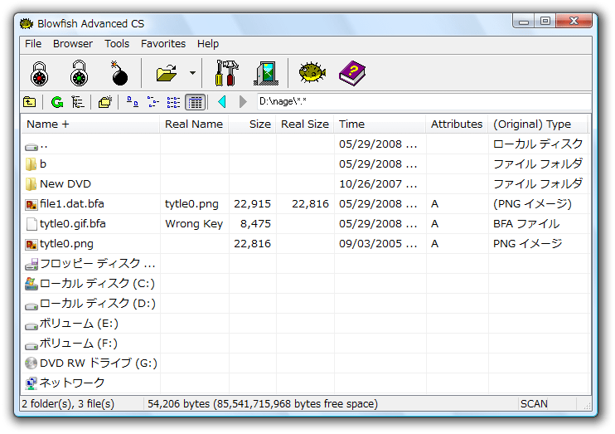Click the Encrypt padlock icon with red dial

click(40, 74)
